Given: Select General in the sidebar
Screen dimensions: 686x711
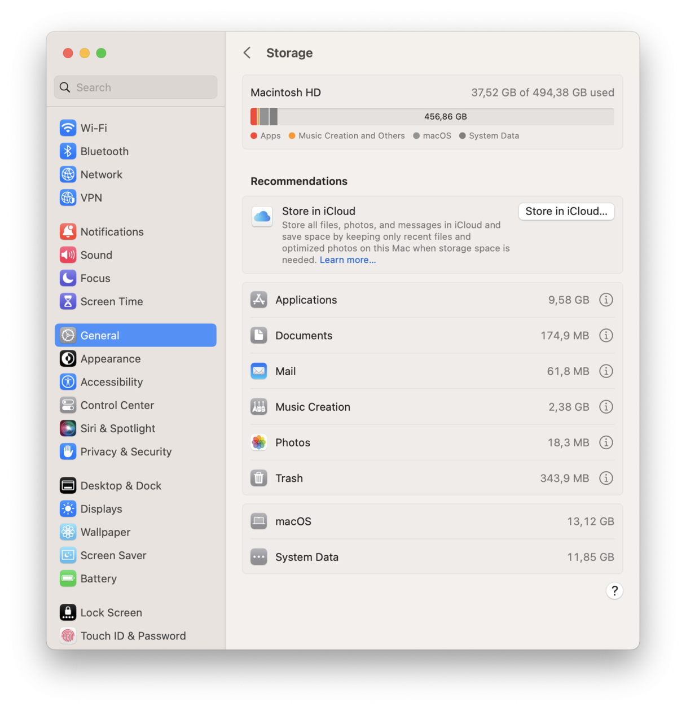Looking at the screenshot, I should point(135,335).
